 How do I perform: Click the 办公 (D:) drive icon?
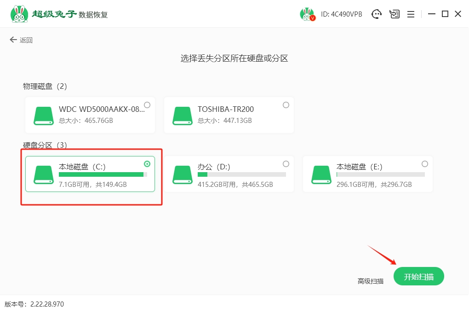(x=183, y=174)
